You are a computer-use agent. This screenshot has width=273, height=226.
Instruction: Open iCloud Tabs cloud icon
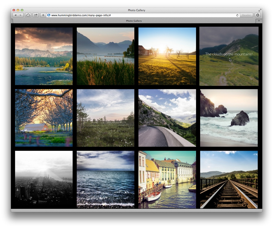(x=28, y=15)
